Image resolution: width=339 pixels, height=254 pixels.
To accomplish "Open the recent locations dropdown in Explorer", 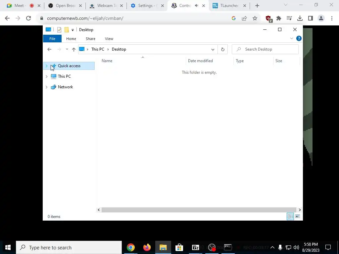I will click(x=67, y=49).
